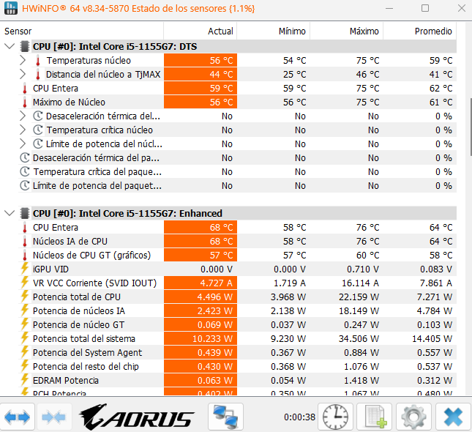Select Potencia total de CPU row
Viewport: 472px width, 432px height.
[x=238, y=297]
